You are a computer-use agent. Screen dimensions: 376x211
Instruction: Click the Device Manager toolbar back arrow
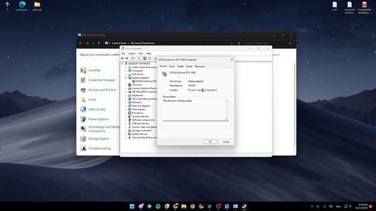pos(122,59)
